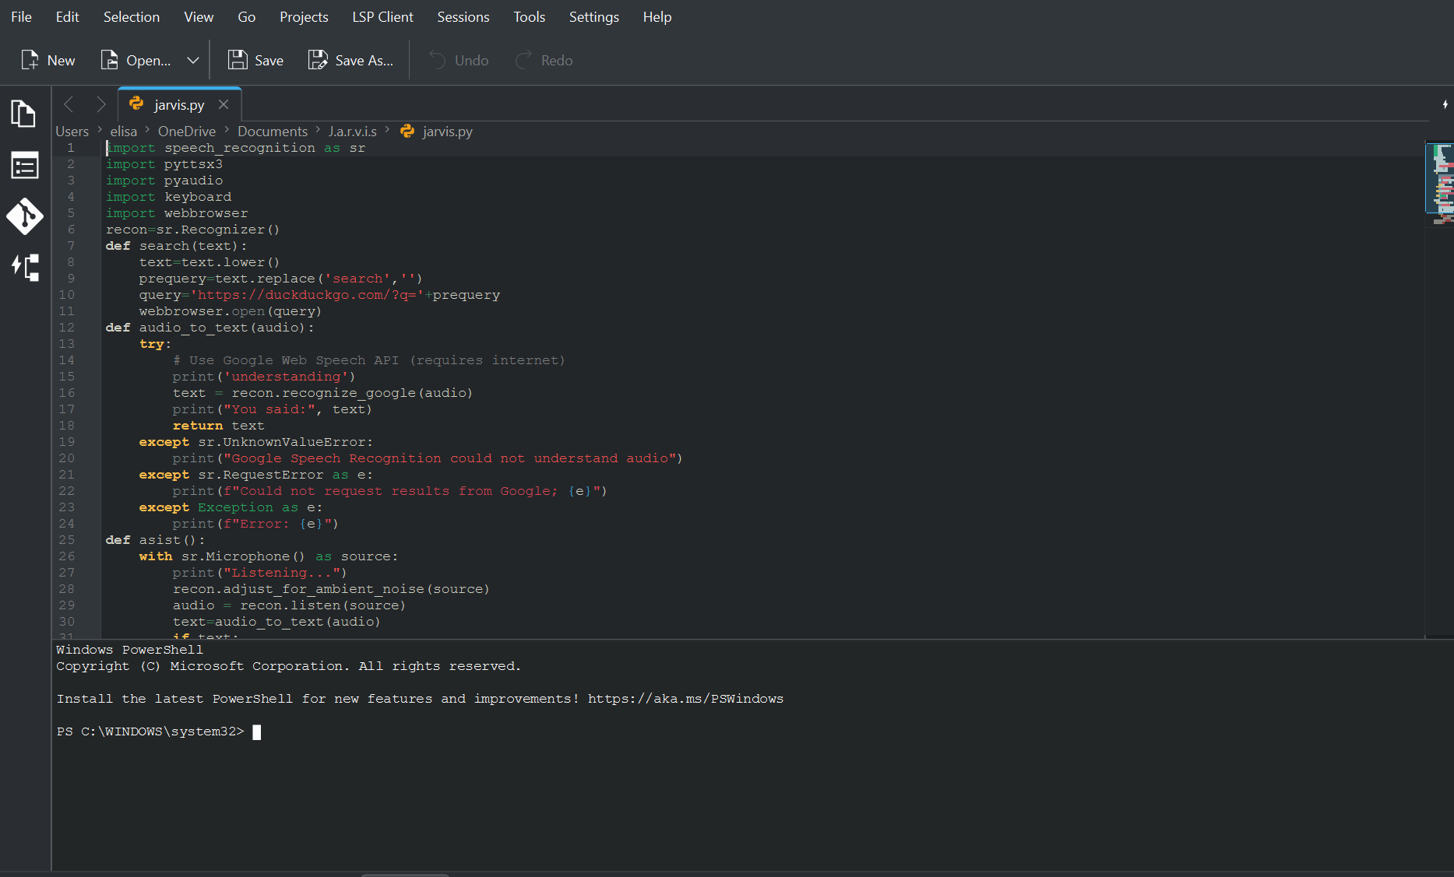The width and height of the screenshot is (1454, 877).
Task: Click the 'def asist():' line
Action: [155, 540]
